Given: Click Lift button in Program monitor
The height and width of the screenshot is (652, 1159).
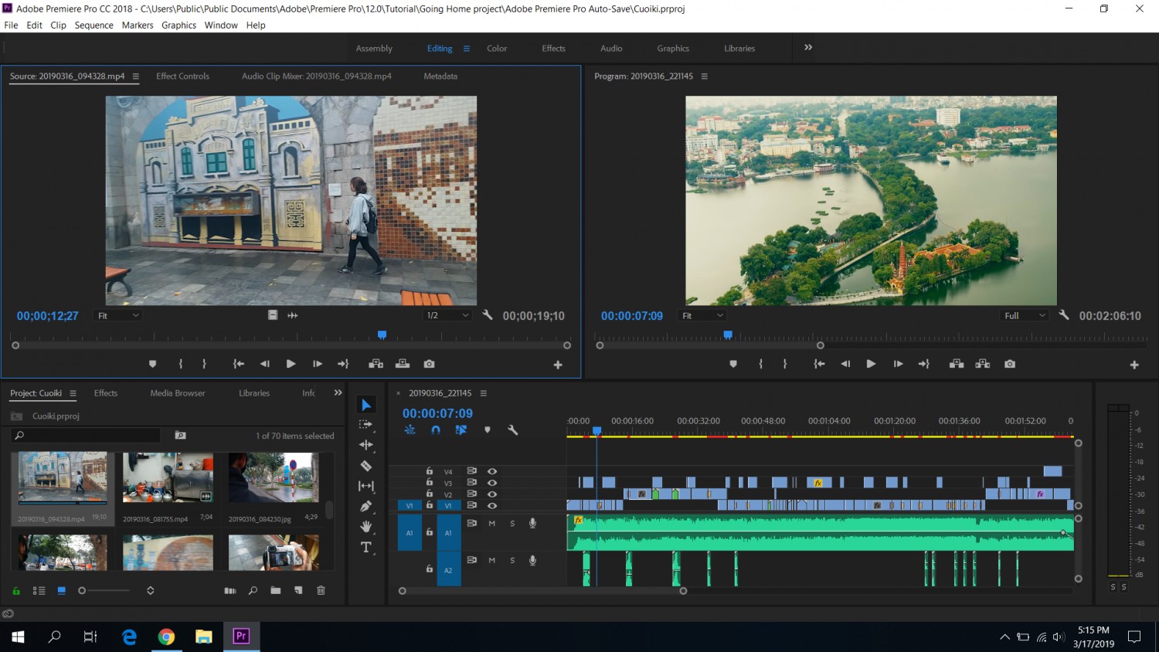Looking at the screenshot, I should [x=957, y=364].
